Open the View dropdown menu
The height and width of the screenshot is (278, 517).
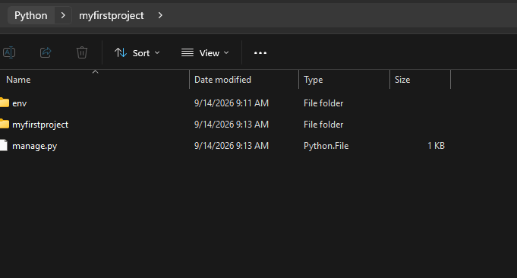205,52
